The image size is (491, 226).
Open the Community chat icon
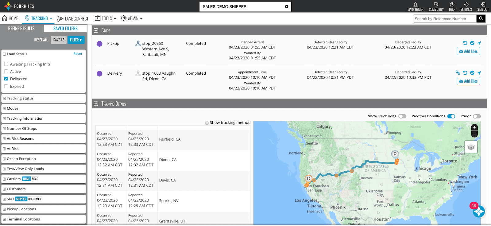[436, 4]
